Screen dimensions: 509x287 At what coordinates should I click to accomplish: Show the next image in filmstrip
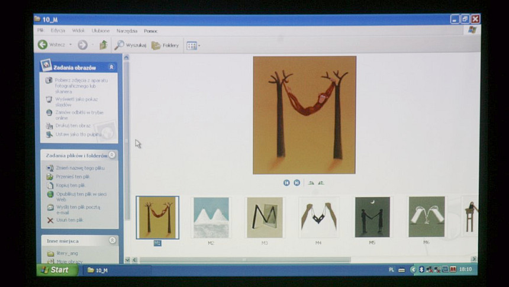[297, 183]
